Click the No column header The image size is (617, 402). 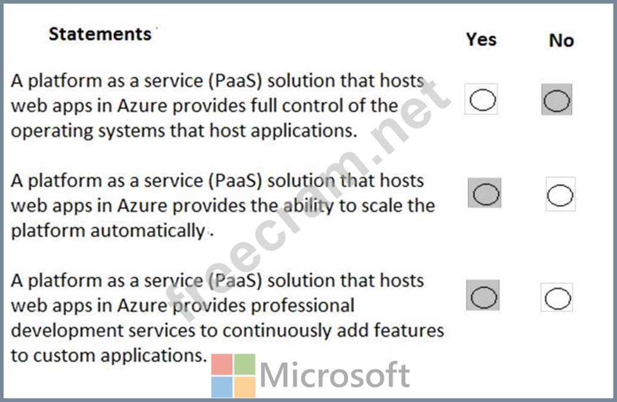pyautogui.click(x=561, y=41)
